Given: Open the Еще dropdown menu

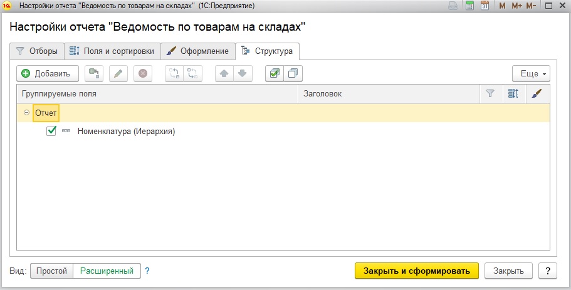Looking at the screenshot, I should [531, 73].
